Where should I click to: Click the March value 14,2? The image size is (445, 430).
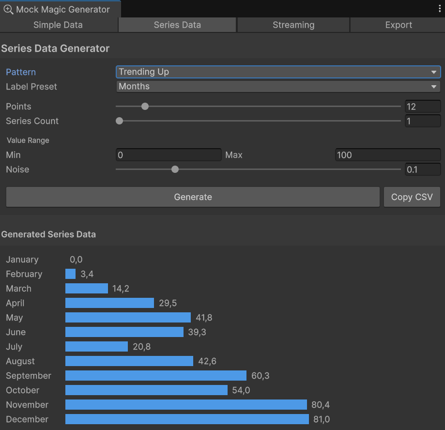121,289
